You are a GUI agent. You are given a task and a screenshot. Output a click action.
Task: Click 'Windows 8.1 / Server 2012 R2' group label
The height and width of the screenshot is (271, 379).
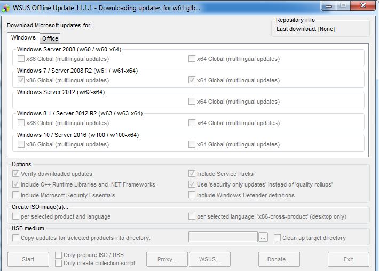click(x=80, y=113)
